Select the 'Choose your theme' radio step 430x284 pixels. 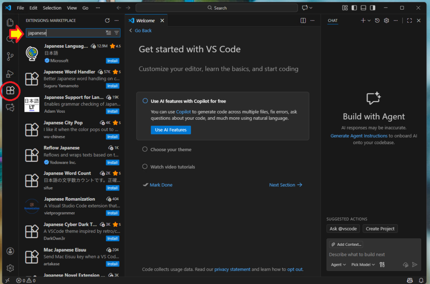coord(145,150)
